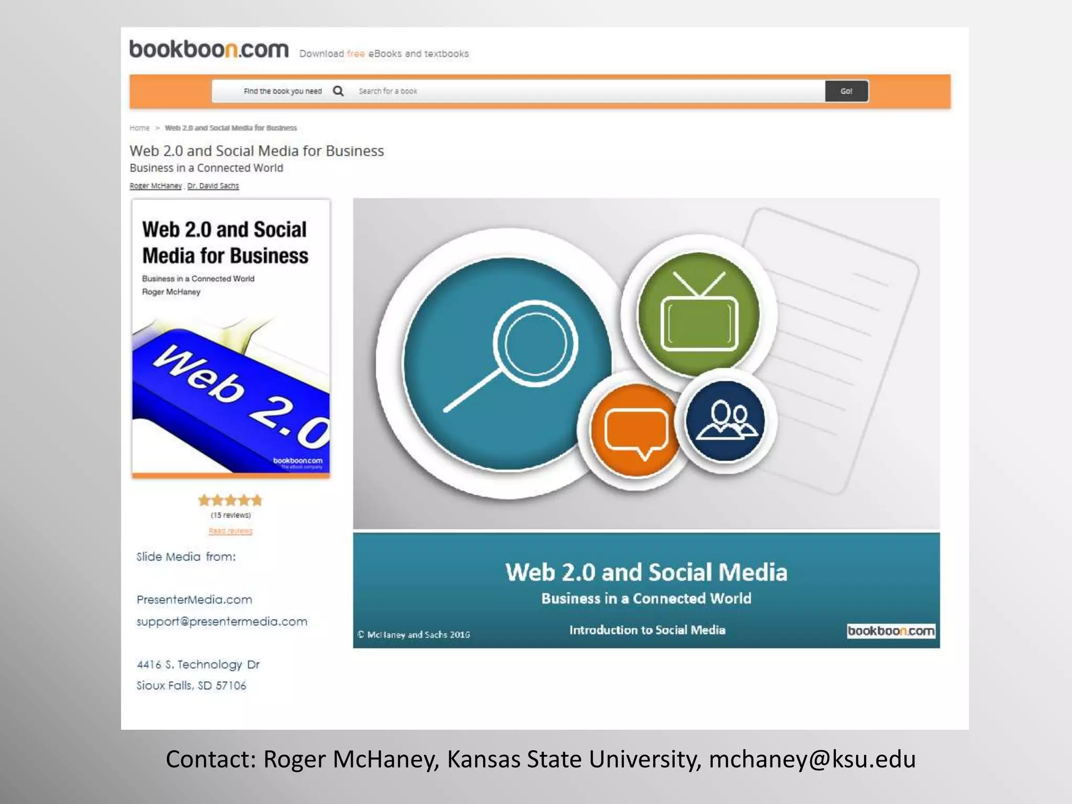Click the Web 2.0 book cover thumbnail
This screenshot has height=804, width=1072.
[231, 339]
